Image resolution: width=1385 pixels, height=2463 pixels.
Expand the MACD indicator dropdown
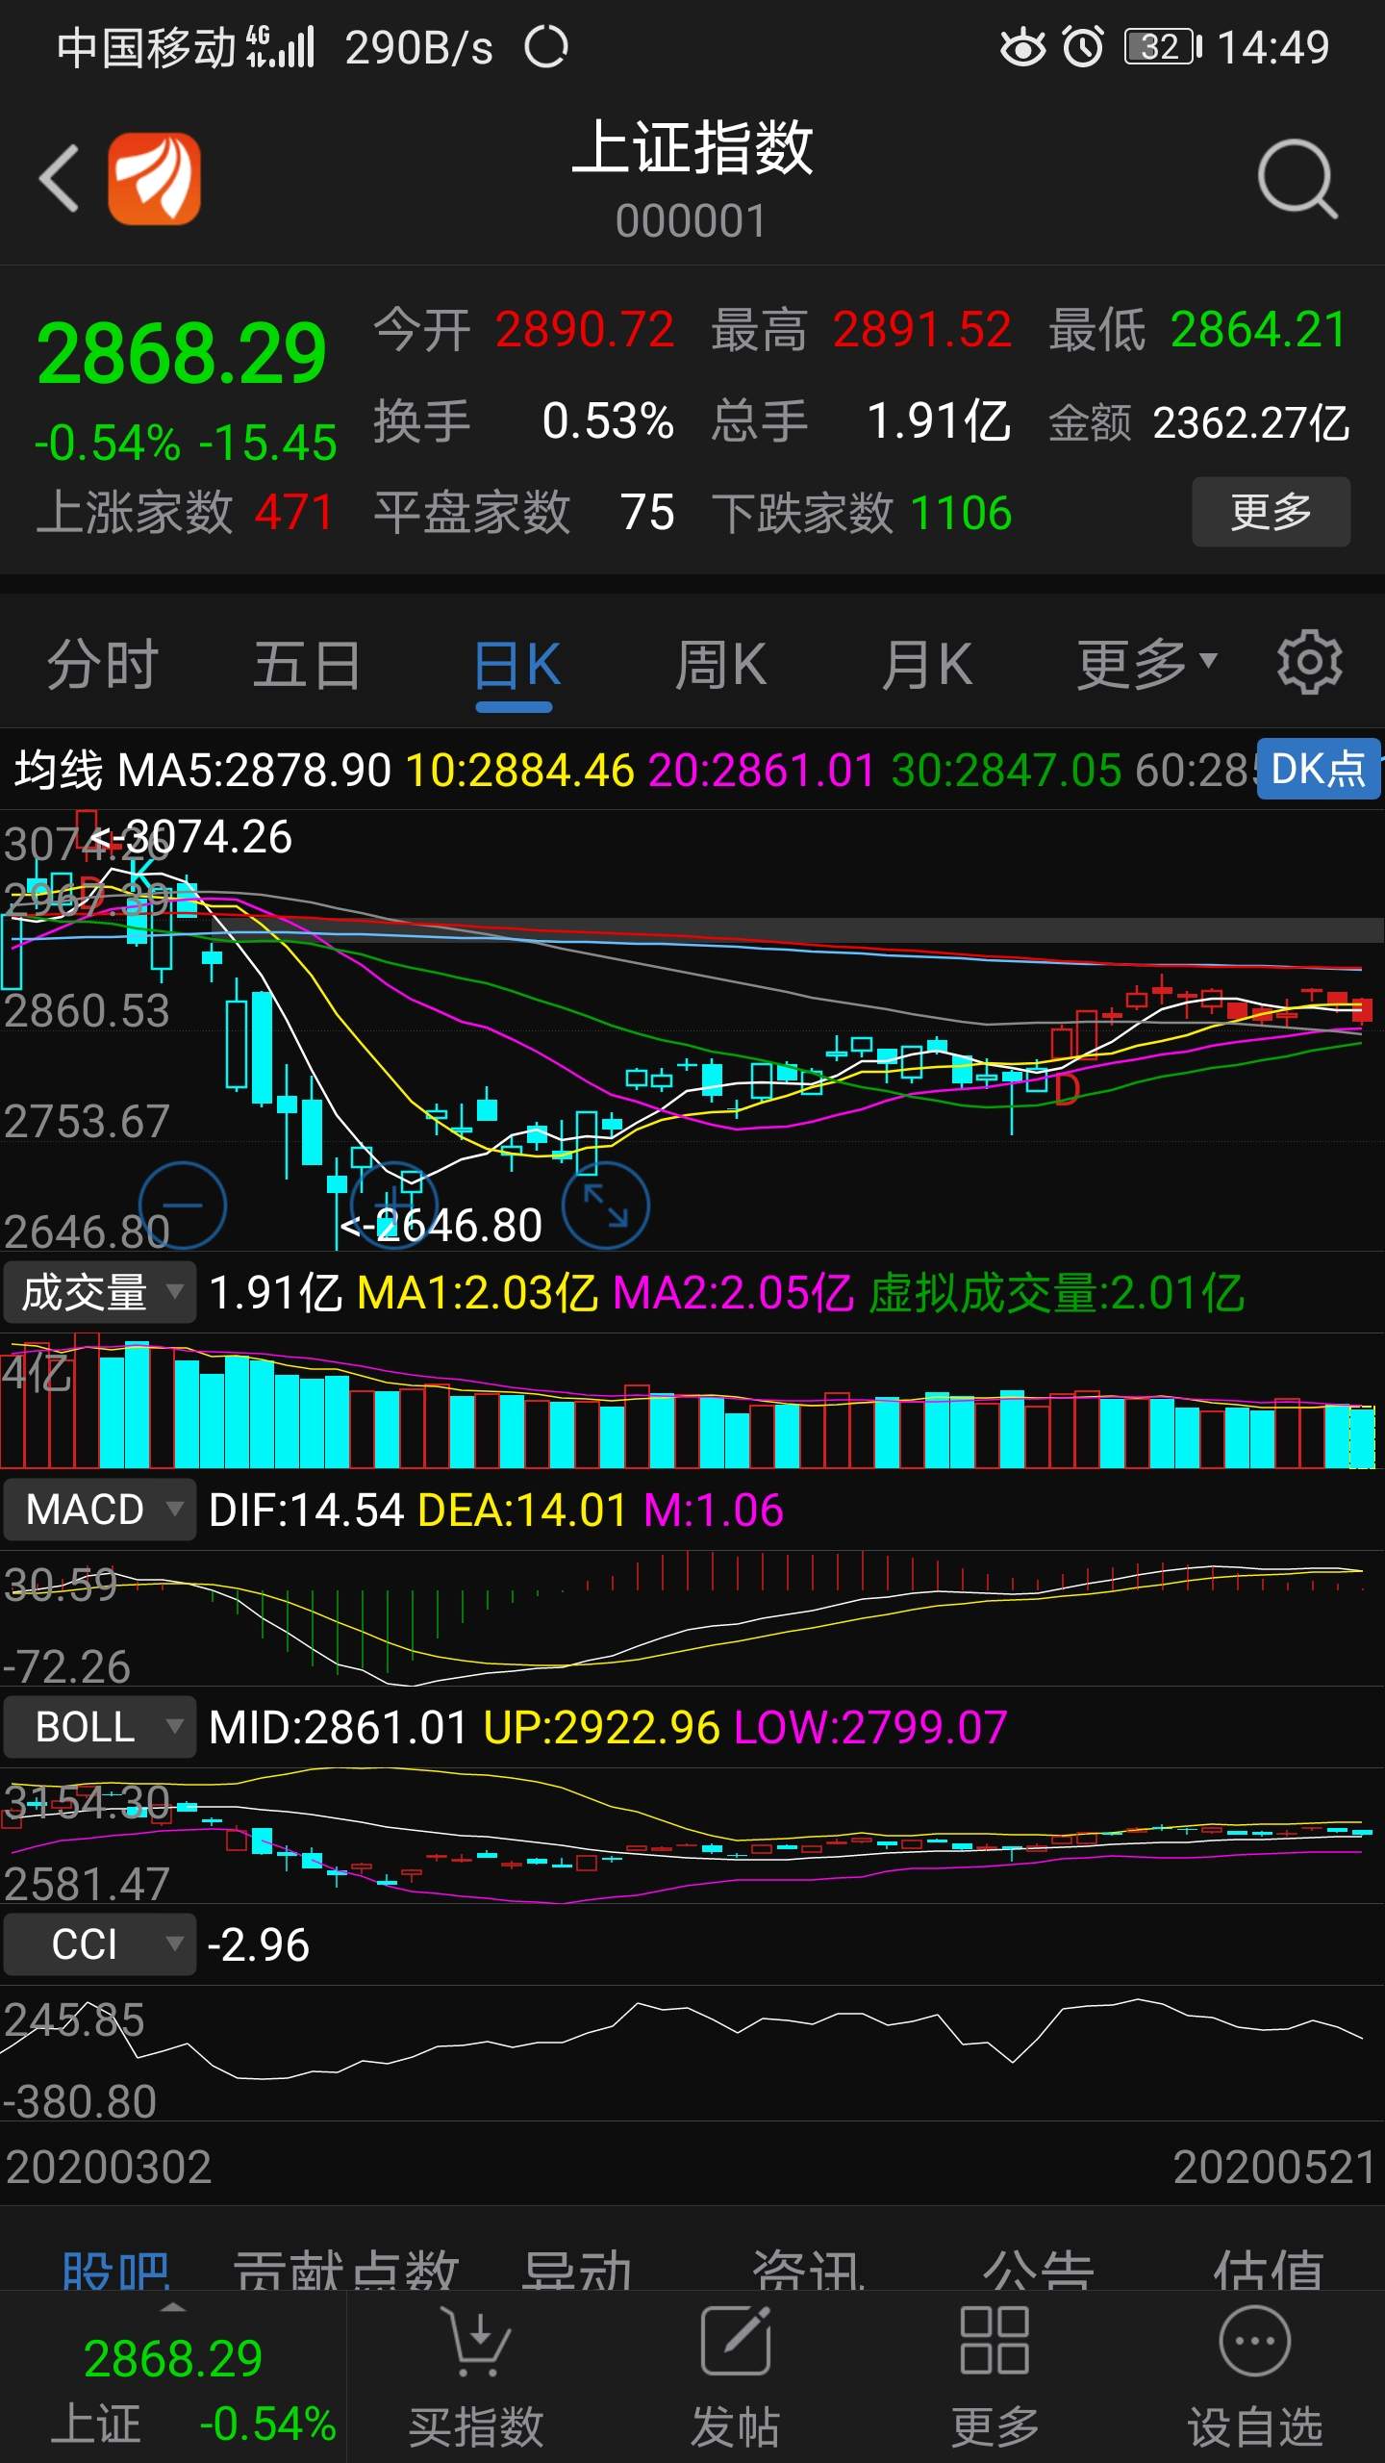click(100, 1510)
